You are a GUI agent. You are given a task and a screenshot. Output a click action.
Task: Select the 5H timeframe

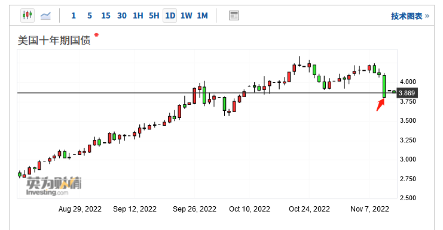click(154, 15)
